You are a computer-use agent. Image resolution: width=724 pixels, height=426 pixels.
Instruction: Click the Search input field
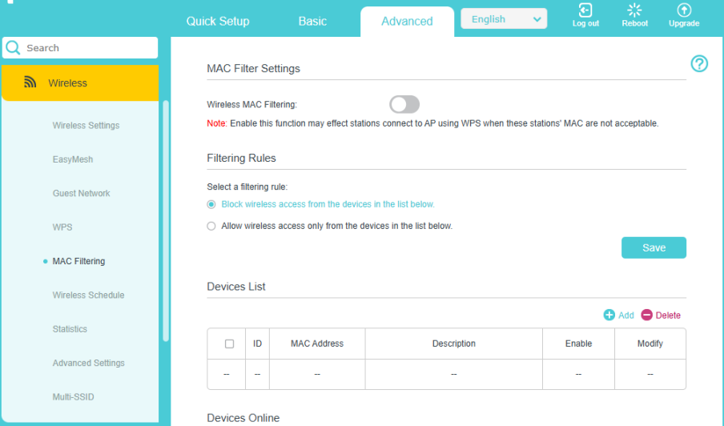tap(80, 47)
